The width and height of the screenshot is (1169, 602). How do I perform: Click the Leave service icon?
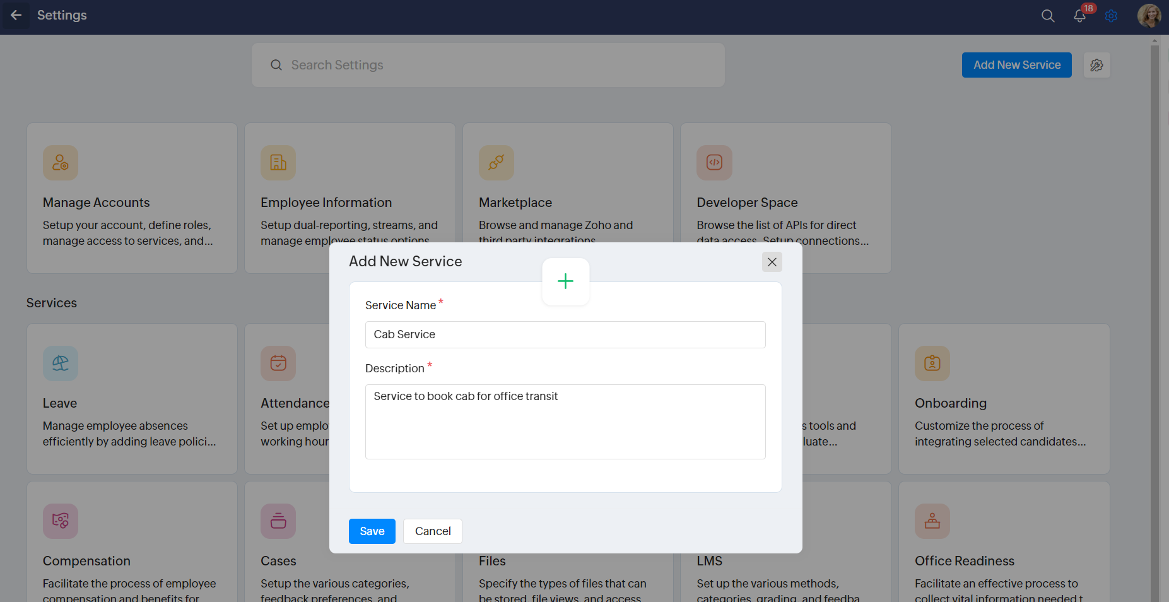pos(61,363)
